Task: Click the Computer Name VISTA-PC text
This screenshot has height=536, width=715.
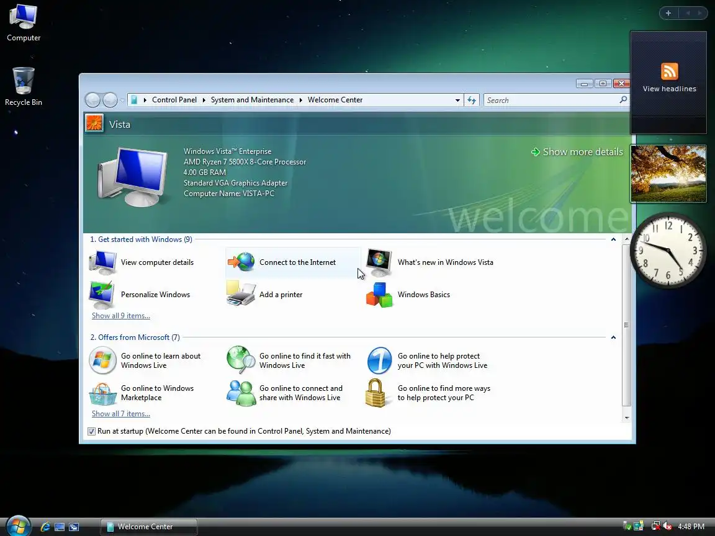Action: pos(229,194)
